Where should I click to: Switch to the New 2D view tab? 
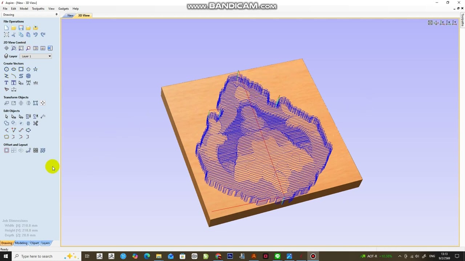pyautogui.click(x=70, y=16)
